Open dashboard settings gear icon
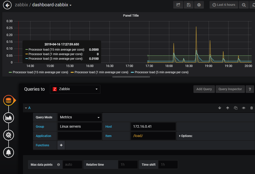 pos(199,5)
